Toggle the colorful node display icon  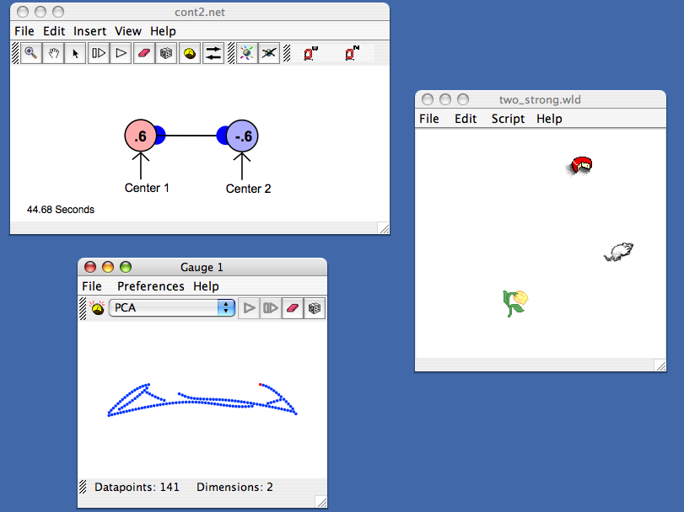(246, 53)
